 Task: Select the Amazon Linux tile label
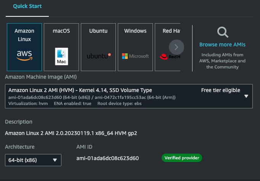(24, 35)
